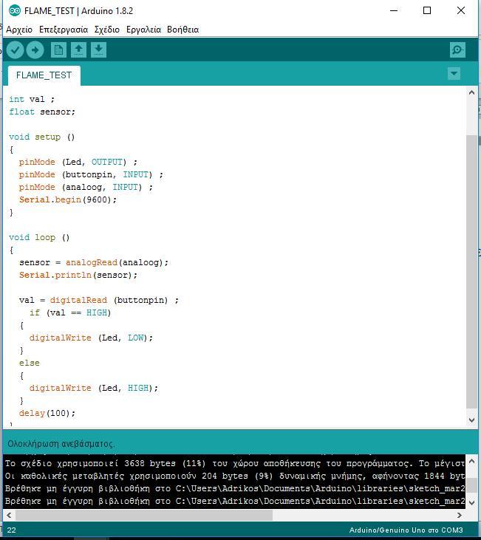Viewport: 481px width, 540px height.
Task: Open the Σχέδιο menu
Action: click(x=107, y=30)
